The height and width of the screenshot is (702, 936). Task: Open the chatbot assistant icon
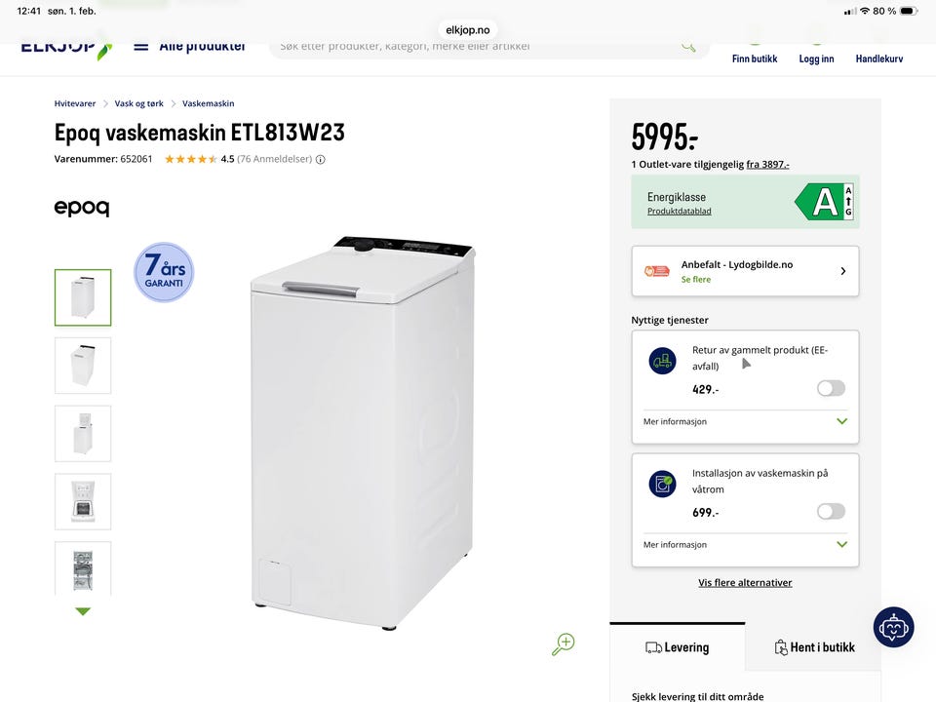893,627
